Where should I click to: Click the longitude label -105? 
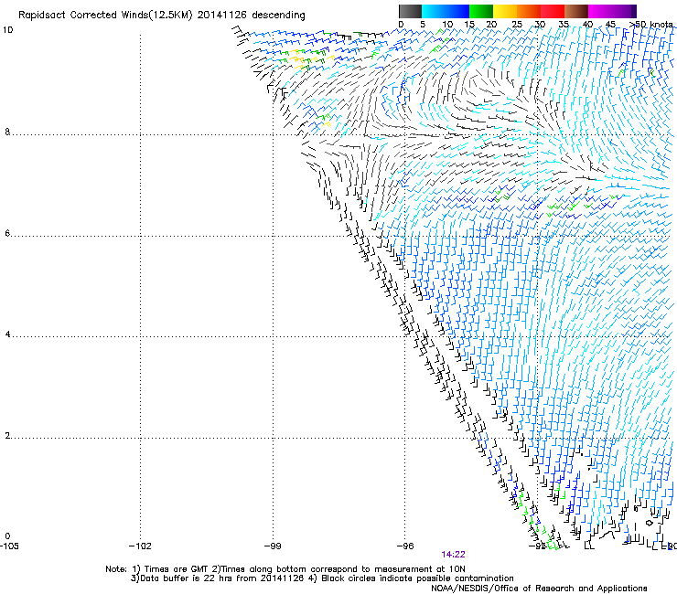[8, 546]
